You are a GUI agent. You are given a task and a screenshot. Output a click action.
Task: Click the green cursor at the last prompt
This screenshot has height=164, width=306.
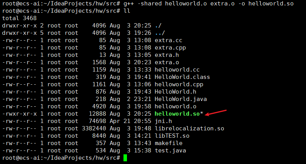(125, 158)
